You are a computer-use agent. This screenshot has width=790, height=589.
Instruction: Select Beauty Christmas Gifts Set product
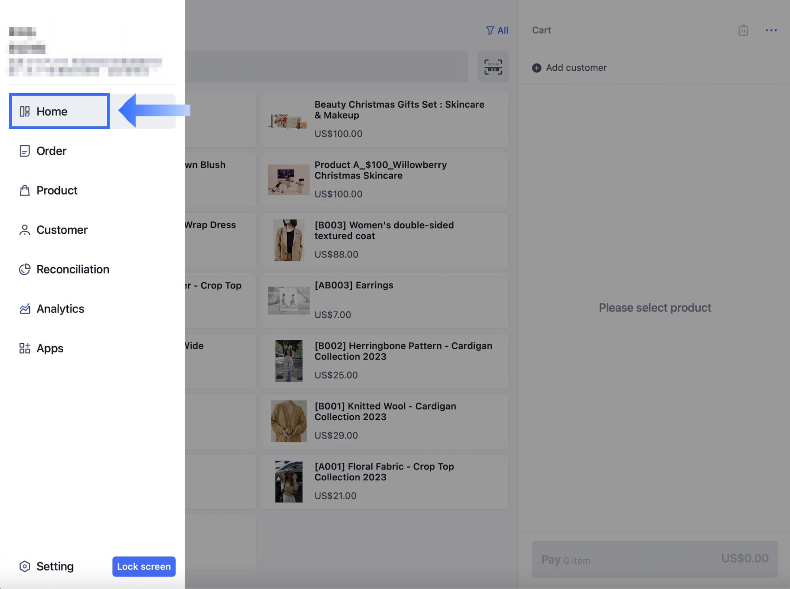pos(385,119)
